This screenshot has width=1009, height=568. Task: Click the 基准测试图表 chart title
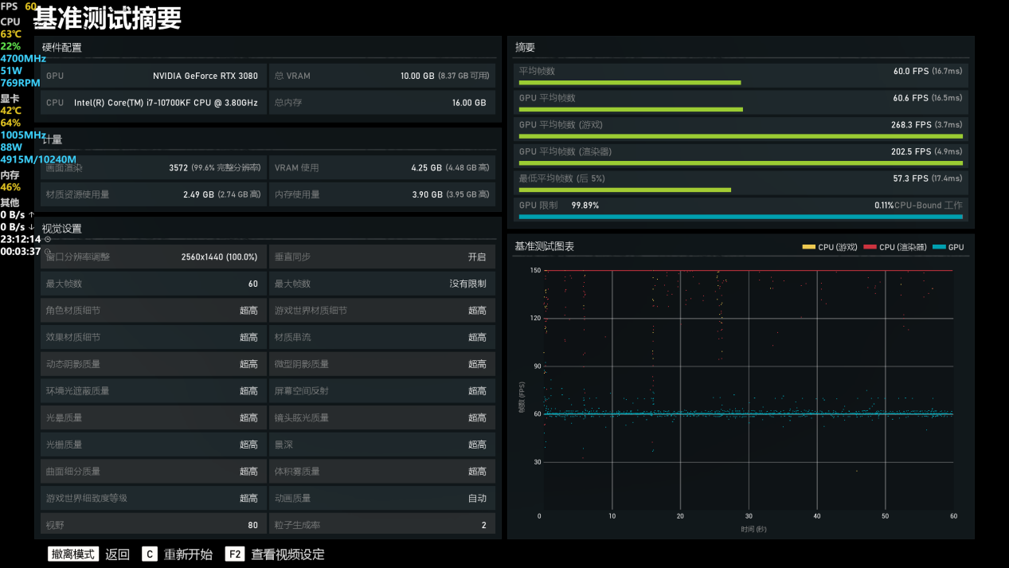tap(545, 247)
